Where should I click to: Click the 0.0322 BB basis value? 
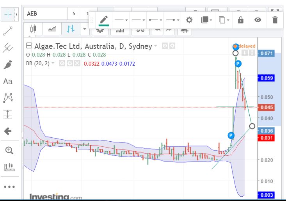(x=92, y=64)
